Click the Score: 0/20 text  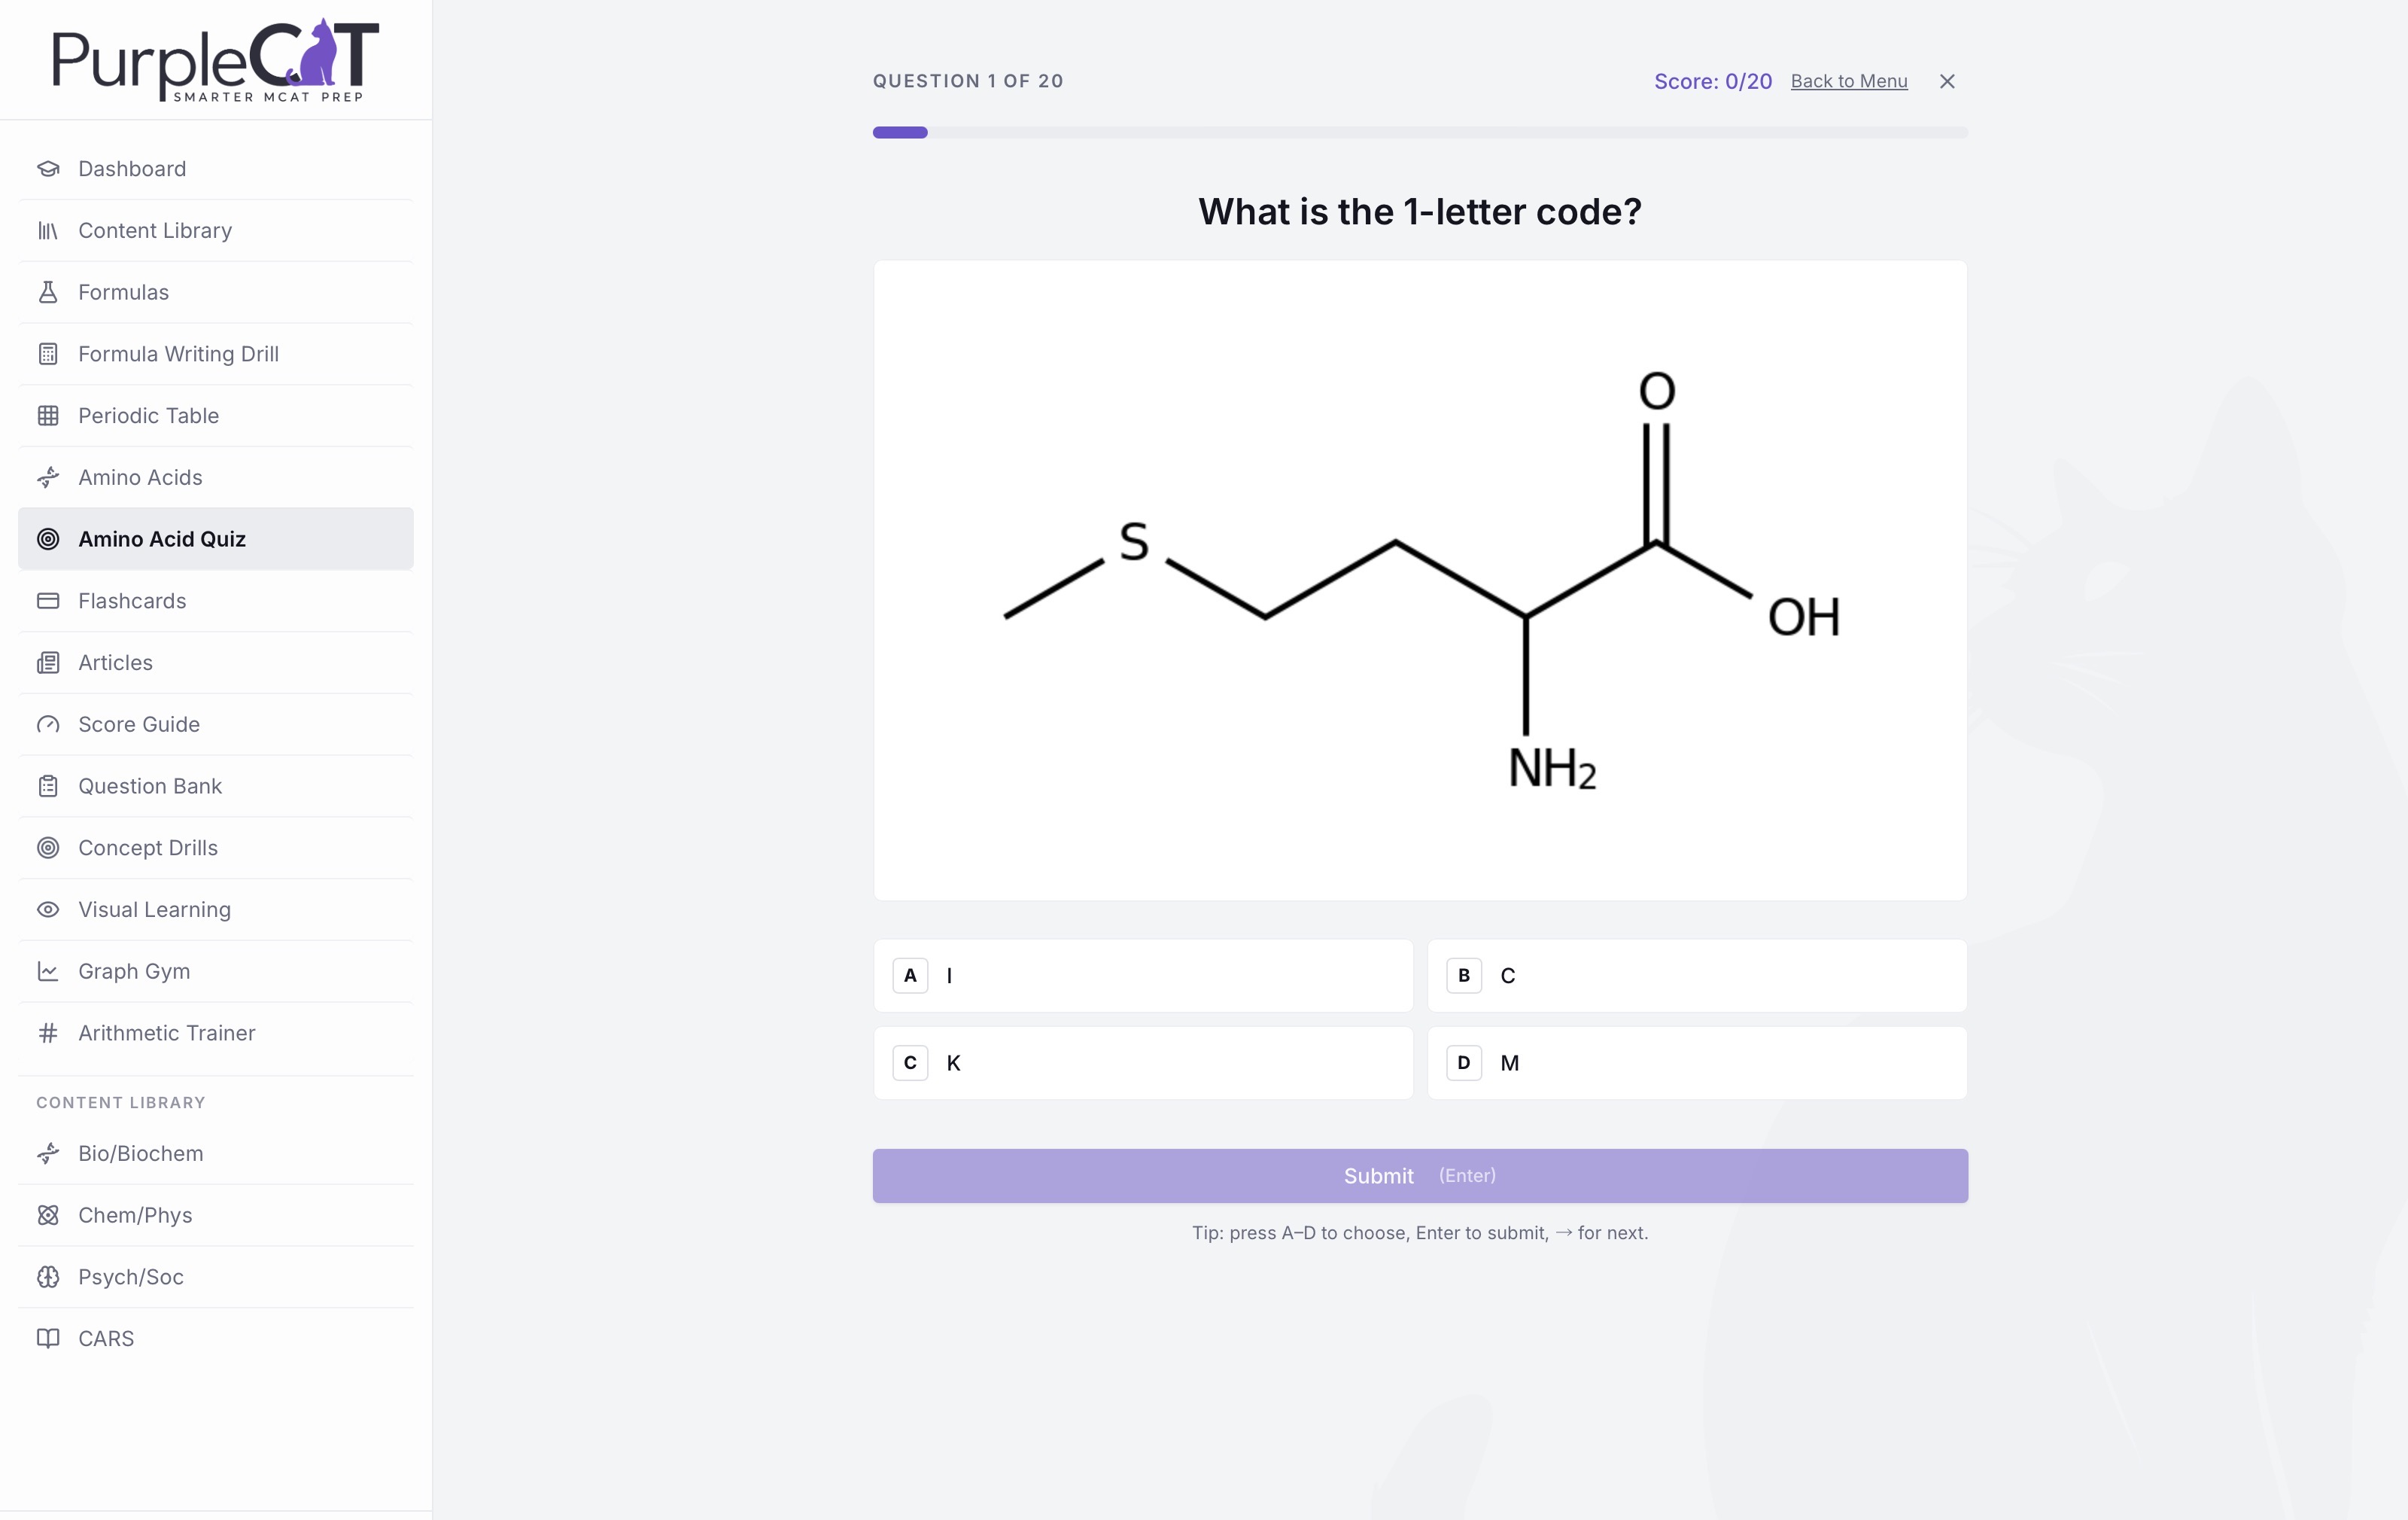coord(1712,81)
